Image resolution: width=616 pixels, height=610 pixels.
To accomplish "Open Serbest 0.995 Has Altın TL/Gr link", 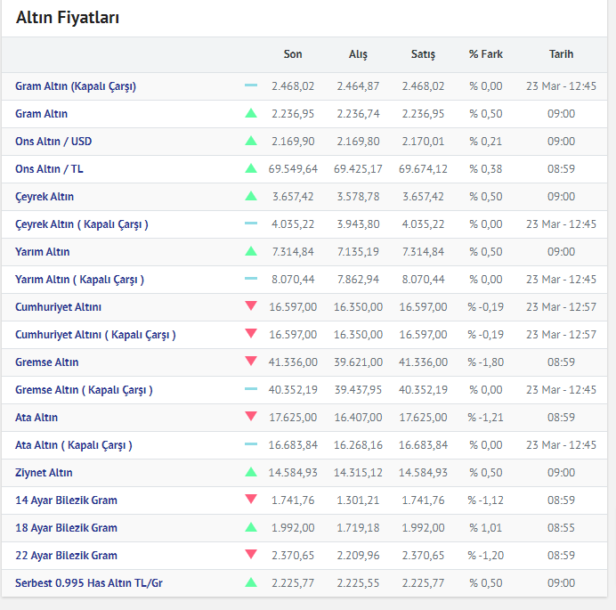I will (89, 583).
